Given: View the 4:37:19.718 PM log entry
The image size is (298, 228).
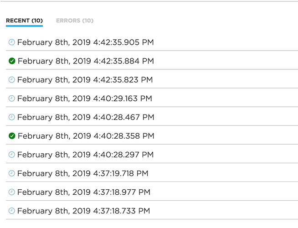Looking at the screenshot, I should (83, 173).
